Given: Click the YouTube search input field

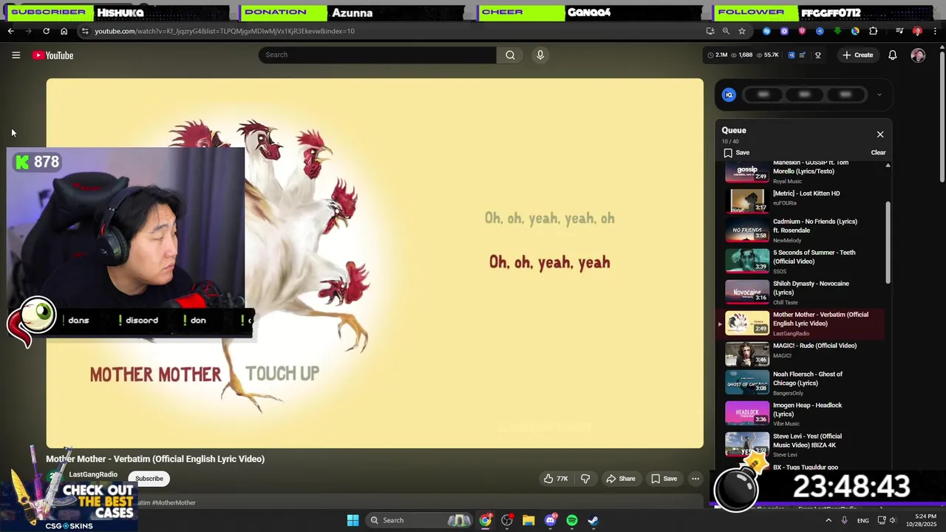Looking at the screenshot, I should pos(378,55).
